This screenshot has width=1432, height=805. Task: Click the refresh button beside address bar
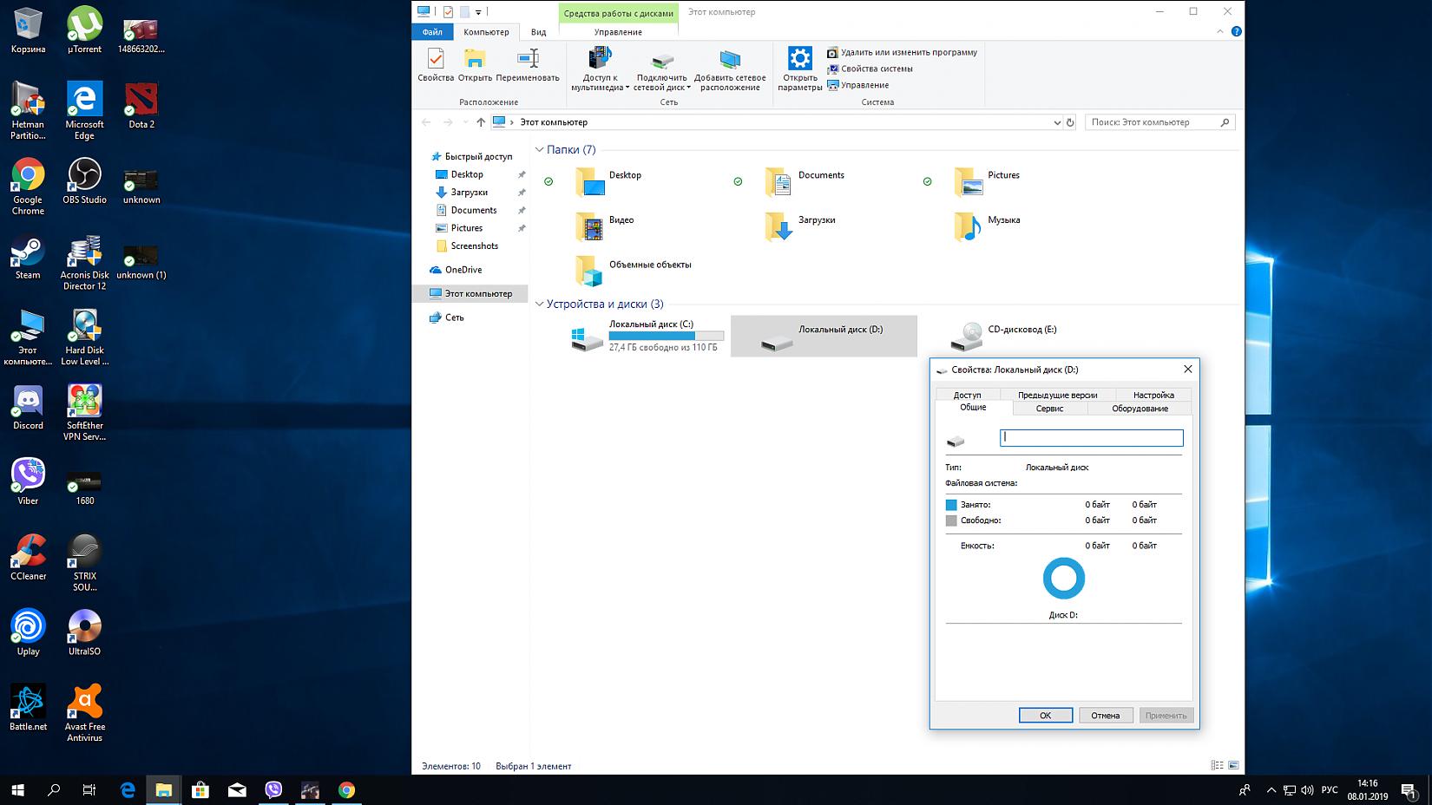pyautogui.click(x=1070, y=122)
